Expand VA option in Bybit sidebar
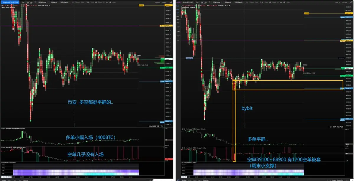The width and height of the screenshot is (354, 181). point(178,19)
